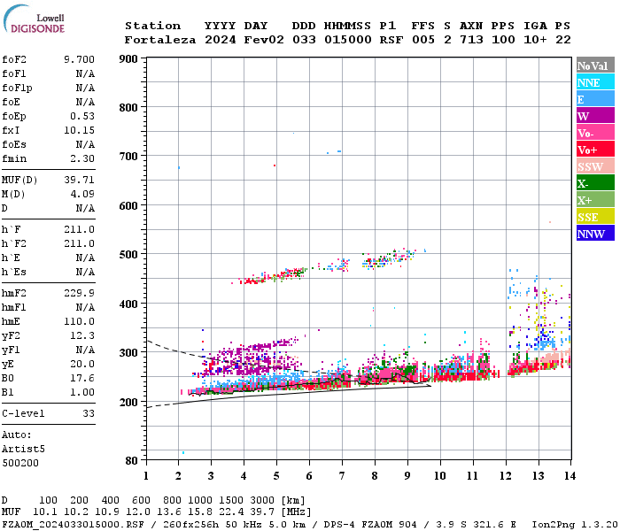Select the SSW legend swatch
This screenshot has height=531, width=620.
point(595,166)
